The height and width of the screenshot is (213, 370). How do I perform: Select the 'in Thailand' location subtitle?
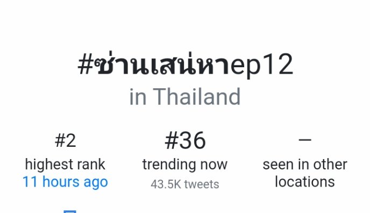click(185, 96)
